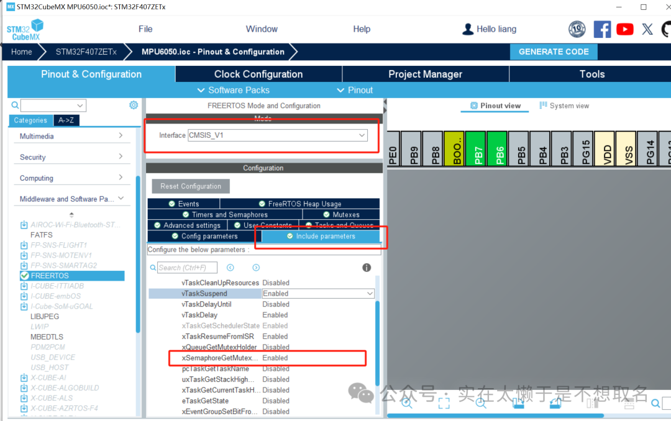This screenshot has height=421, width=671.
Task: Go to previous search result arrow
Action: [x=231, y=268]
